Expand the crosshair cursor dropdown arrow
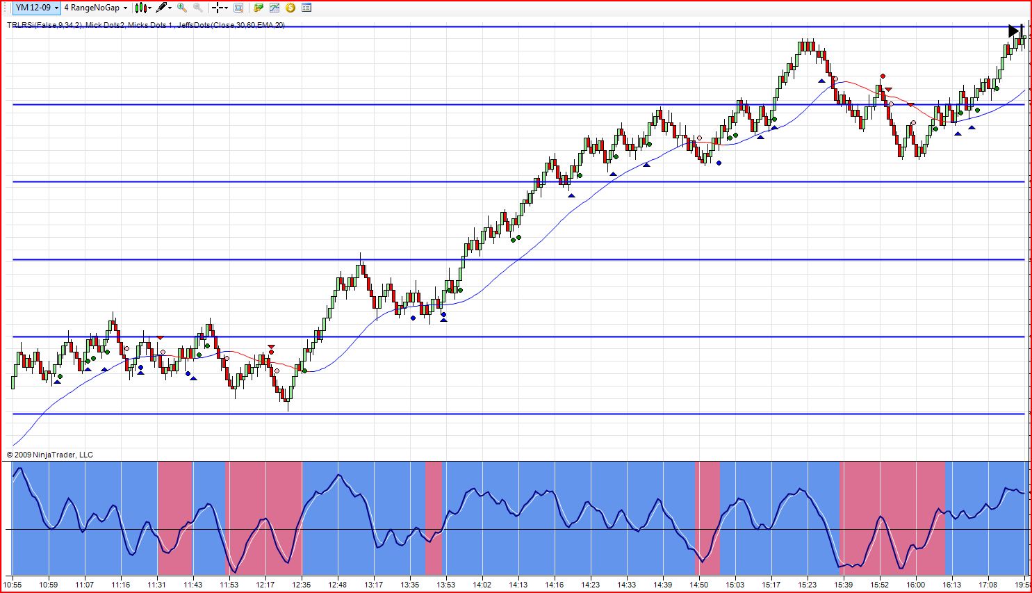 click(x=227, y=8)
